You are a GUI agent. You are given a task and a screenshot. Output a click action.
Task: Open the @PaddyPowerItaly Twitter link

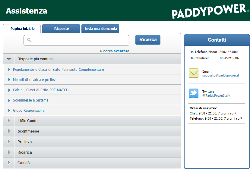click(216, 95)
